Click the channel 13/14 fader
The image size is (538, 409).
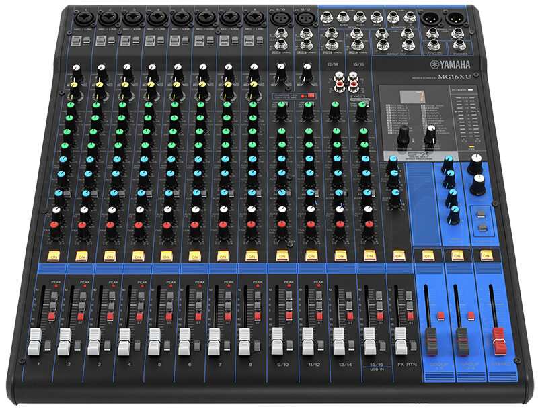338,340
